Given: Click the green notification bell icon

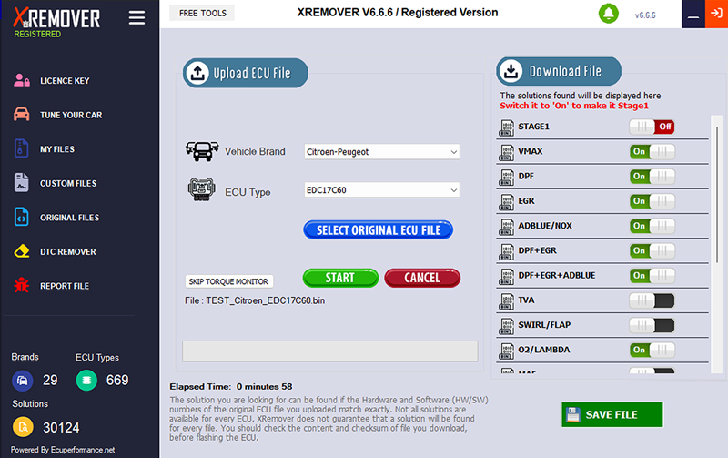Looking at the screenshot, I should [609, 14].
